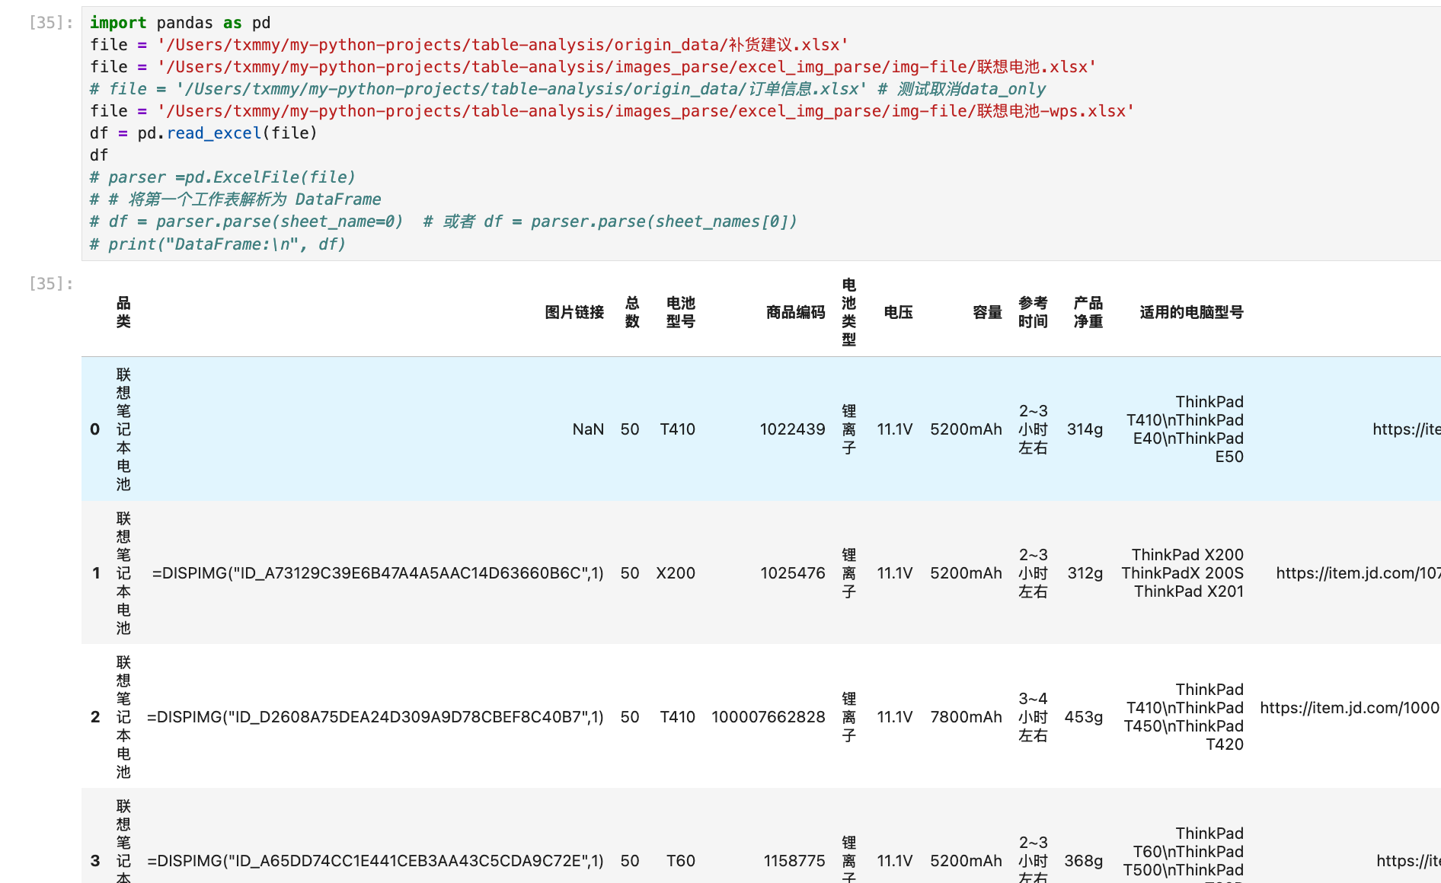This screenshot has height=883, width=1441.
Task: Click the 参考时间 column header
Action: point(1033,312)
